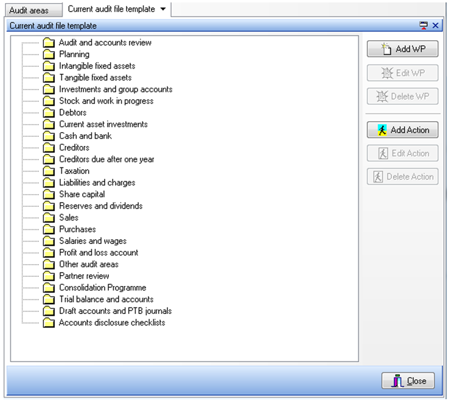Click the Purchases folder icon

[x=49, y=229]
